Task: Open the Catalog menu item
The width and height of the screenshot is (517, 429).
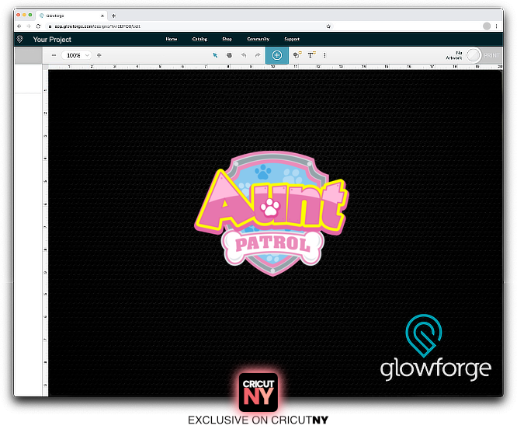Action: click(200, 39)
